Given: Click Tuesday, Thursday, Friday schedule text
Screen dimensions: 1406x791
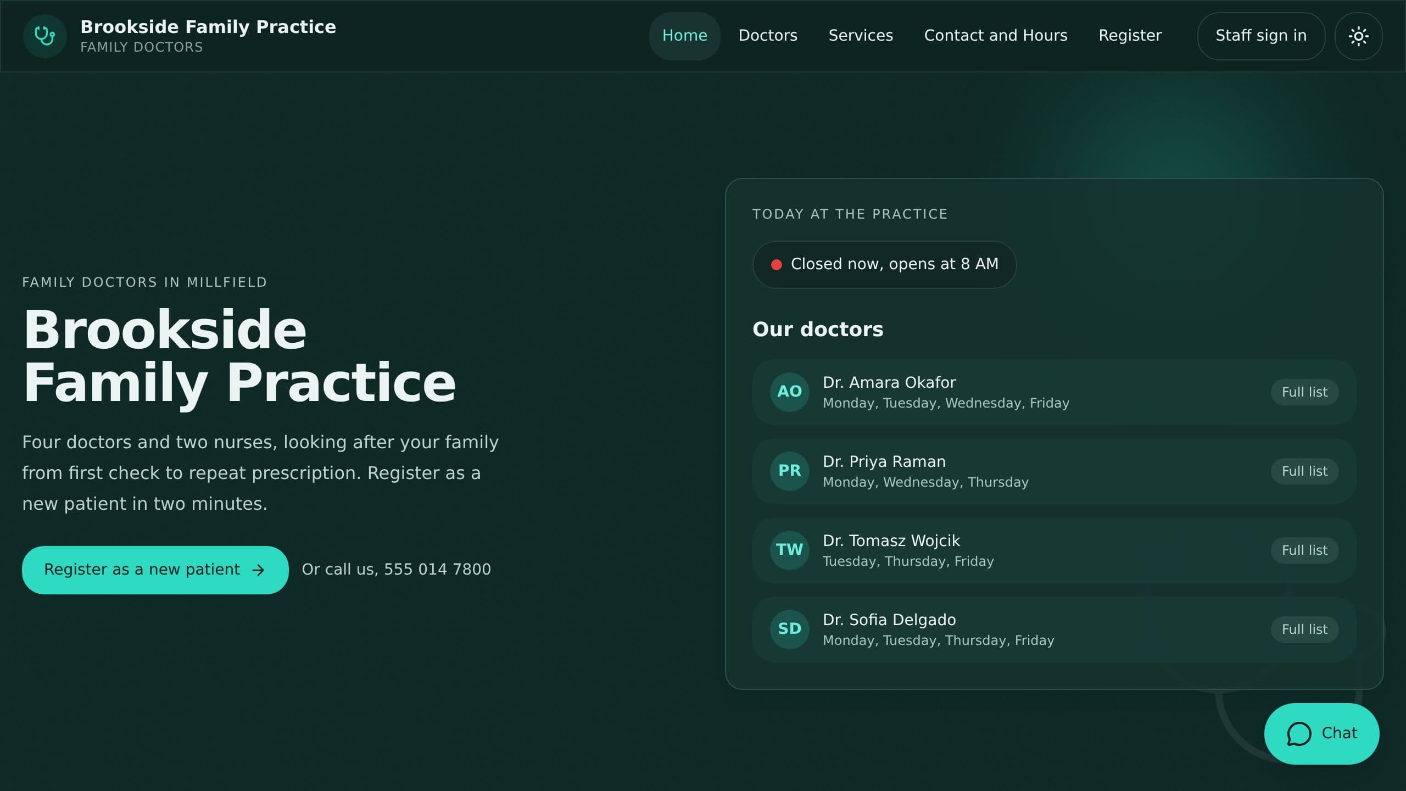Looking at the screenshot, I should tap(908, 561).
